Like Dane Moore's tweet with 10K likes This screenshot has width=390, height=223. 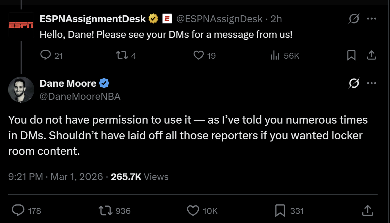[x=193, y=210]
